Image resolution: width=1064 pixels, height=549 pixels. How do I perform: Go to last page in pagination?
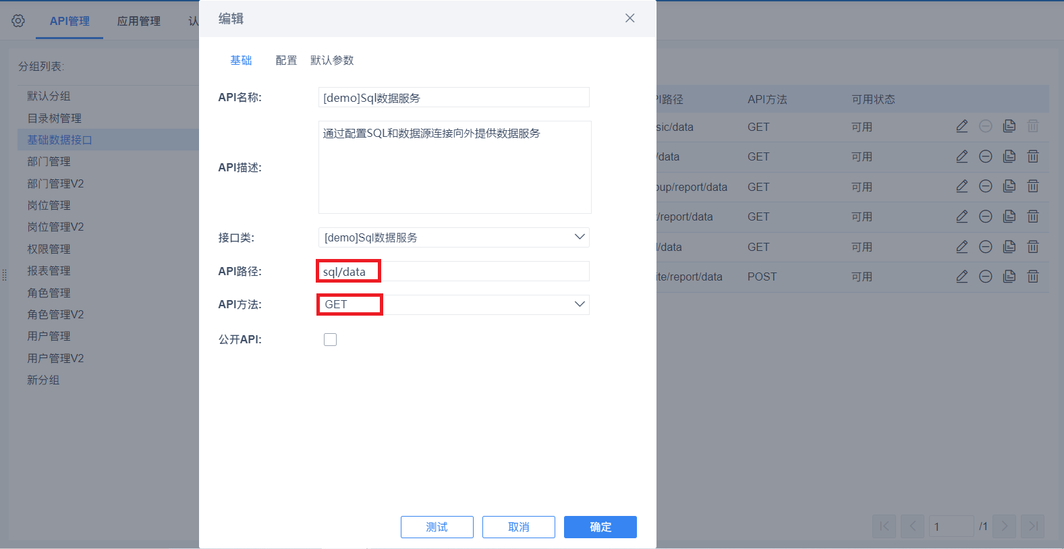click(x=1033, y=526)
